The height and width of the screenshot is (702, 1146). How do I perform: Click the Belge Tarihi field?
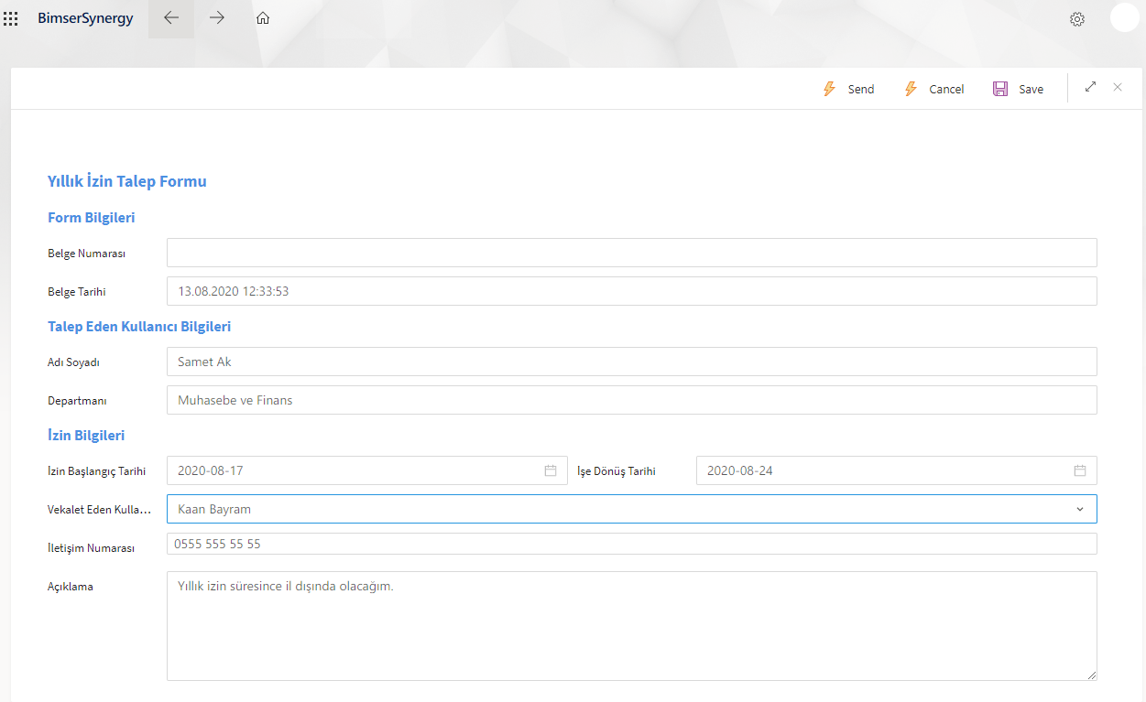[x=631, y=291]
